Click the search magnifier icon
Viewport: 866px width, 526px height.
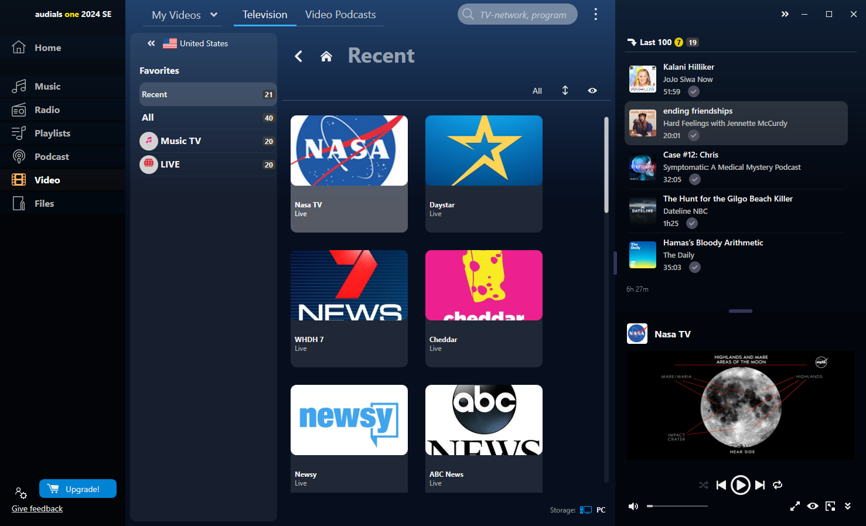click(x=468, y=14)
